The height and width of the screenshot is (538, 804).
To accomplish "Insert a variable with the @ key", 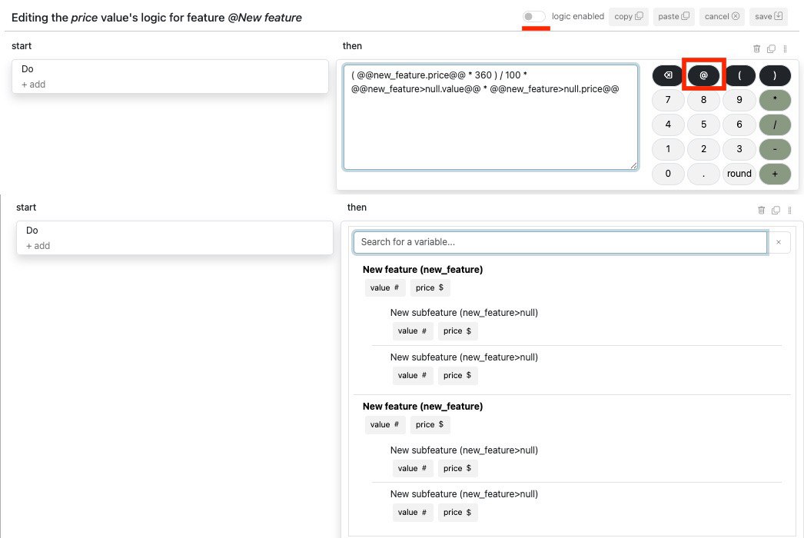I will coord(703,76).
